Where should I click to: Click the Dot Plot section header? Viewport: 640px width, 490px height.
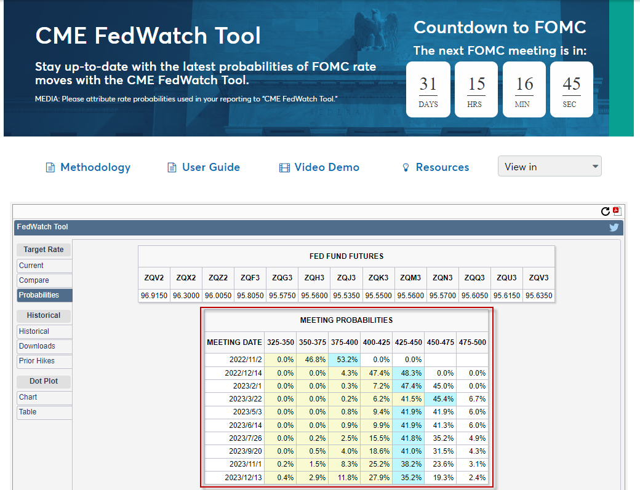(44, 381)
